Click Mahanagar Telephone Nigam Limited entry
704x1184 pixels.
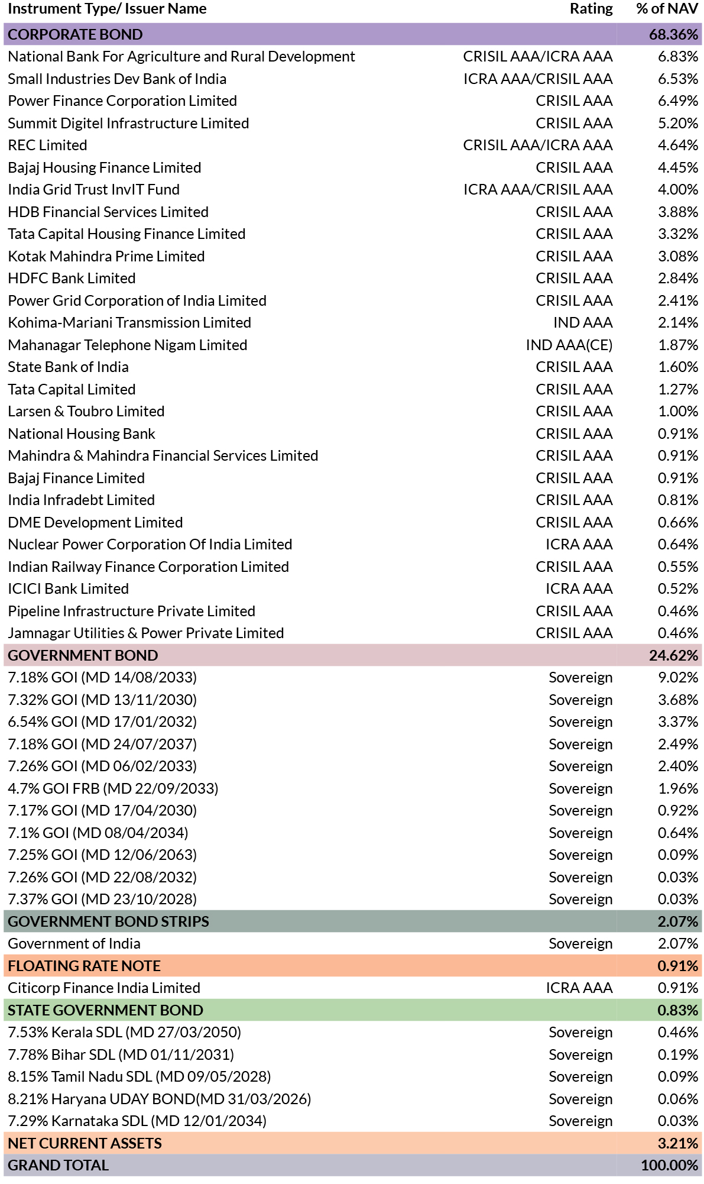(128, 345)
